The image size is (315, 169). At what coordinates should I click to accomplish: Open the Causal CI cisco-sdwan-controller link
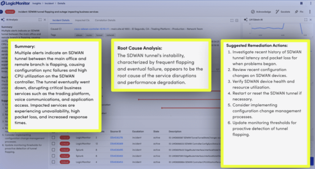tap(87, 29)
